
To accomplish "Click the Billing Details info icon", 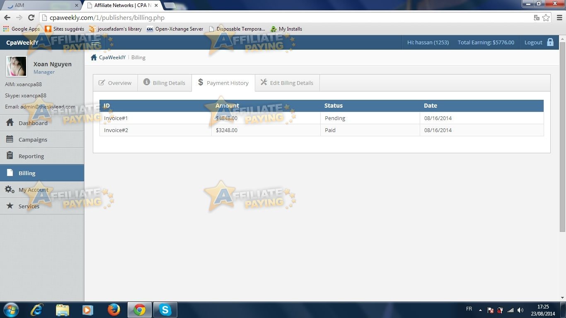I will [x=147, y=82].
